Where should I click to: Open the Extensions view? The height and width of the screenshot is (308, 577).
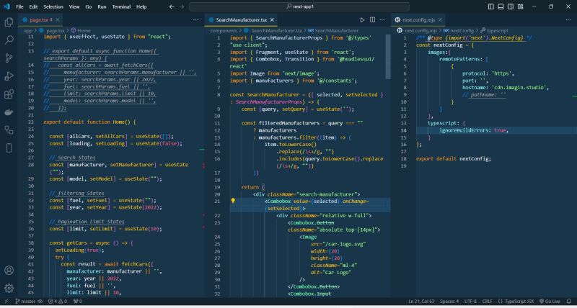[x=9, y=94]
